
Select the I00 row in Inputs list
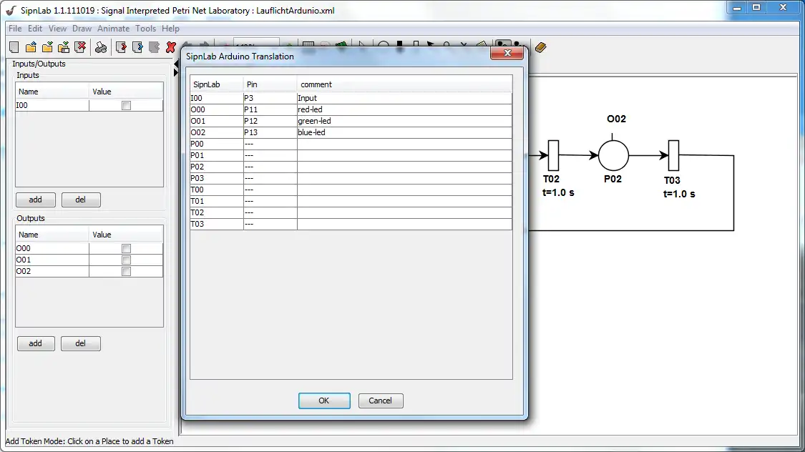click(89, 105)
